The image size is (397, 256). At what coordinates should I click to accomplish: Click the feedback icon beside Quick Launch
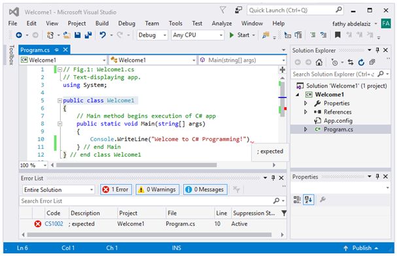click(238, 10)
